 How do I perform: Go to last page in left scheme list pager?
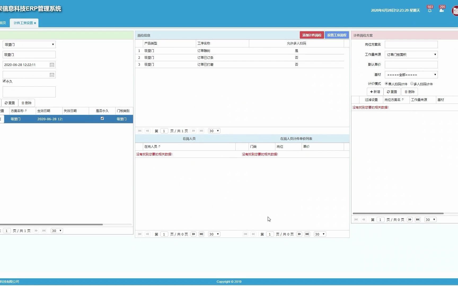coord(44,231)
